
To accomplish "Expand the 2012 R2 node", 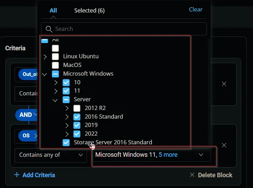I will click(x=67, y=108).
